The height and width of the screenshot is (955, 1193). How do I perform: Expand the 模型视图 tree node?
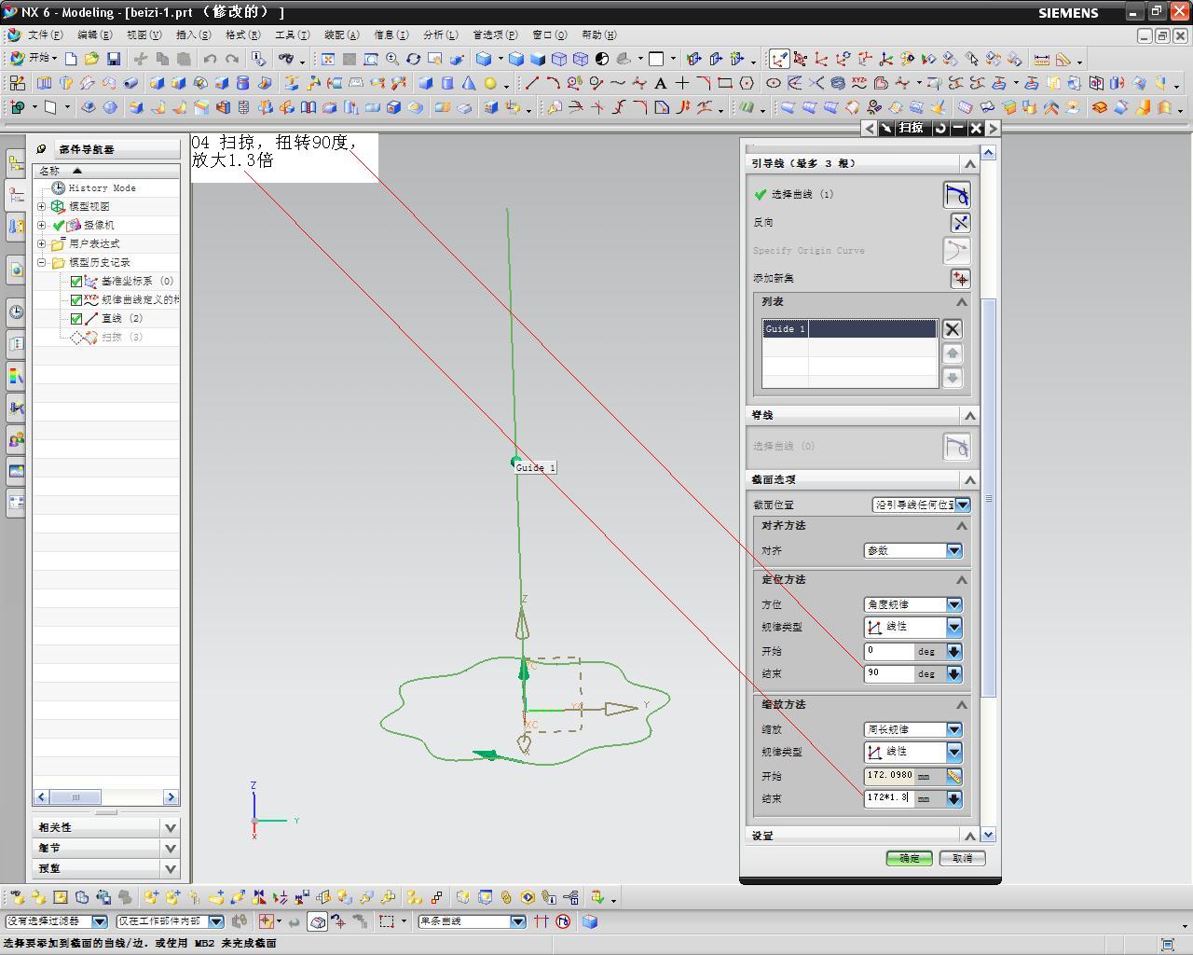(x=42, y=206)
